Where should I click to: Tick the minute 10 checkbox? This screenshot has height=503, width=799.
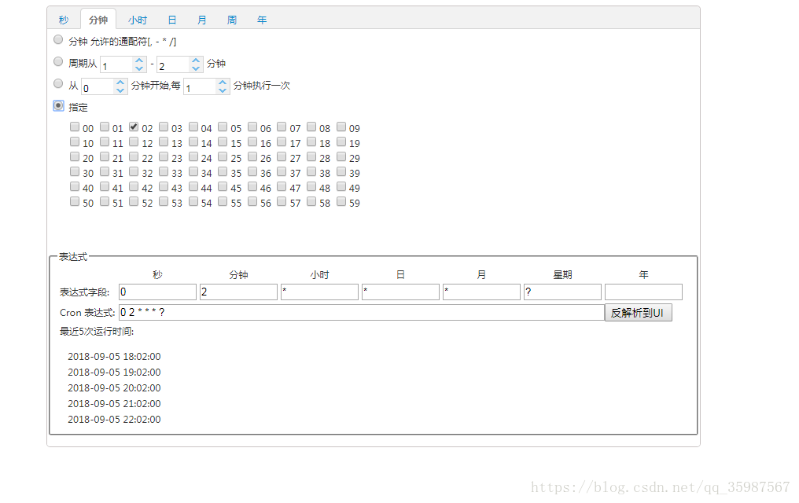[75, 141]
